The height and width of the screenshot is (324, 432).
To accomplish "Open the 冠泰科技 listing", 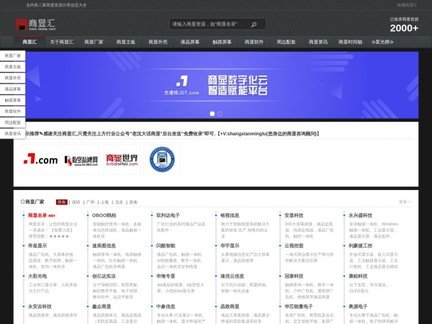I will pyautogui.click(x=294, y=276).
